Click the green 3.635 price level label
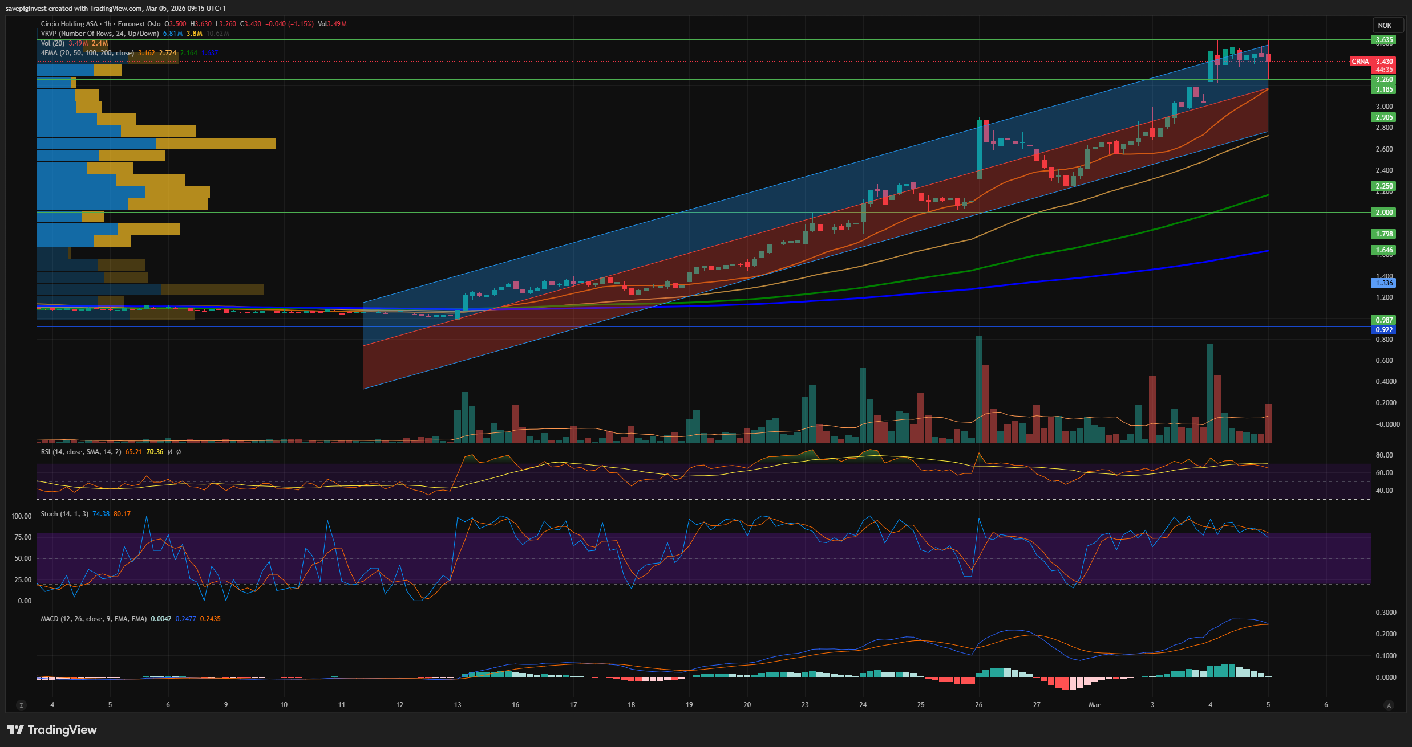This screenshot has width=1412, height=747. click(x=1384, y=40)
